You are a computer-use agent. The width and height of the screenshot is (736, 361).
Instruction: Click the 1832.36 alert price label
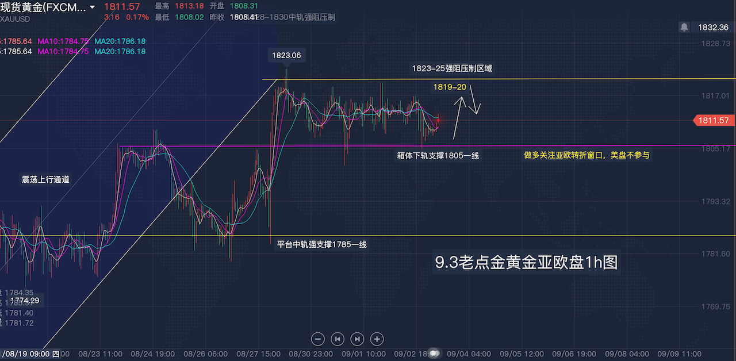click(x=713, y=27)
